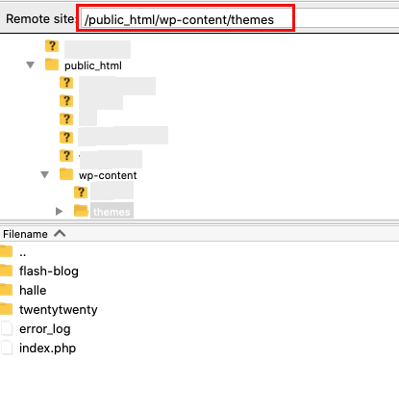Viewport: 399px width, 413px height.
Task: Sort the list by Filename column header
Action: [25, 234]
